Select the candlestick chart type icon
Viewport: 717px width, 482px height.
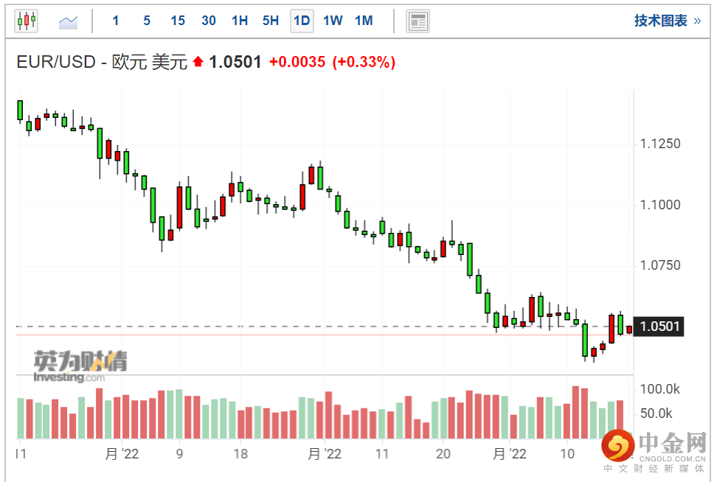tap(27, 21)
